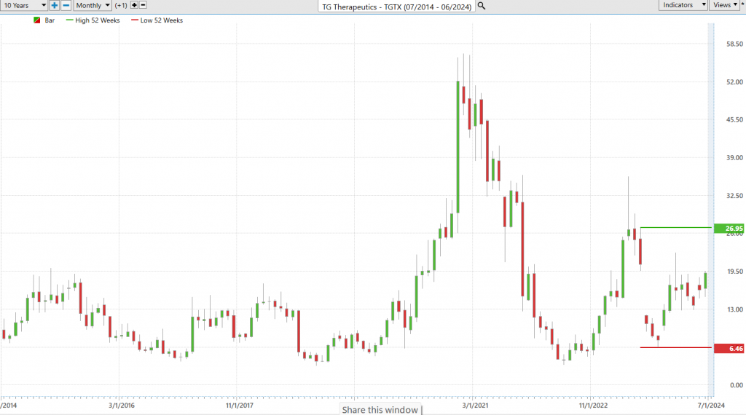Click the 11/1/2017 date axis label

(239, 406)
